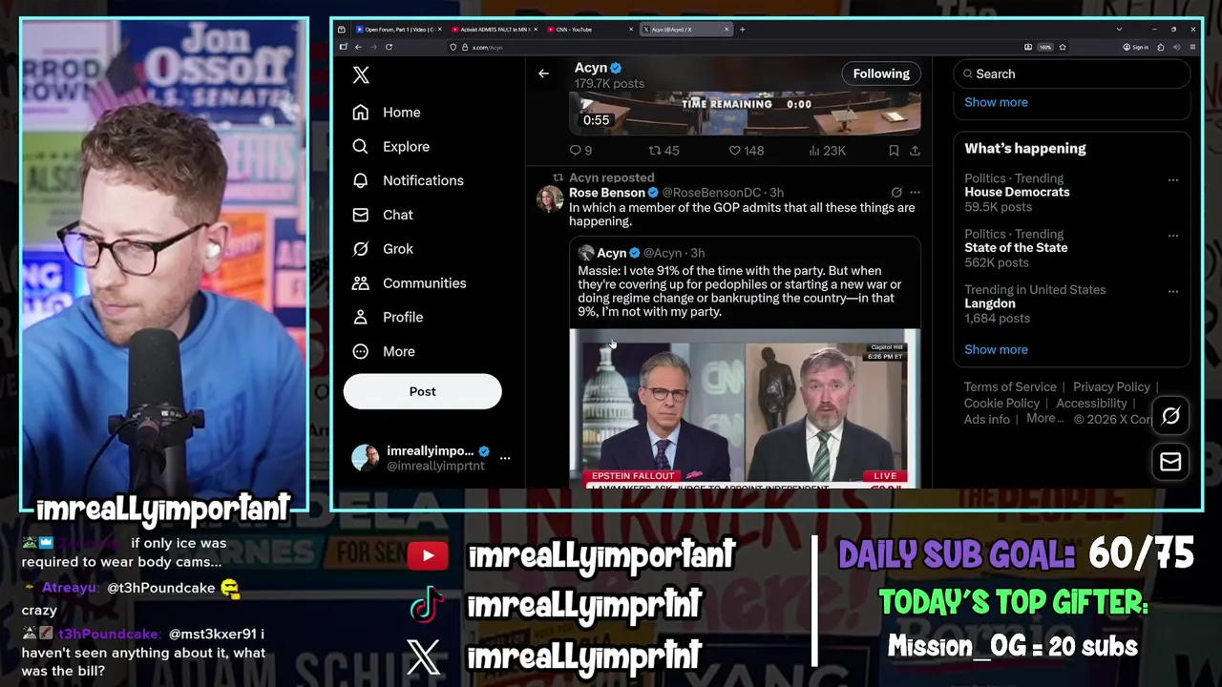Click the Grok icon on Rose Benson's post
Screen dimensions: 1222x687
point(896,193)
